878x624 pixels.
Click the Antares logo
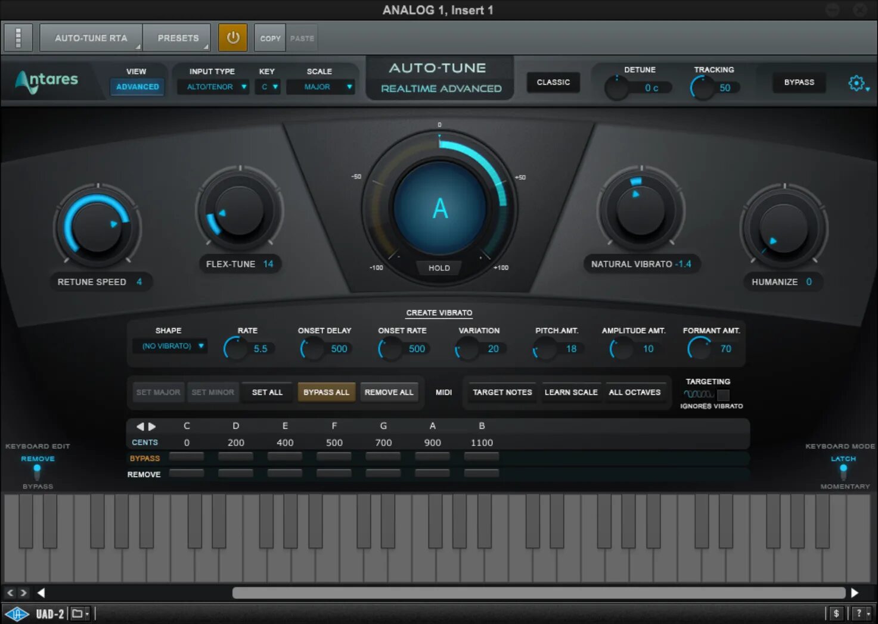[47, 82]
